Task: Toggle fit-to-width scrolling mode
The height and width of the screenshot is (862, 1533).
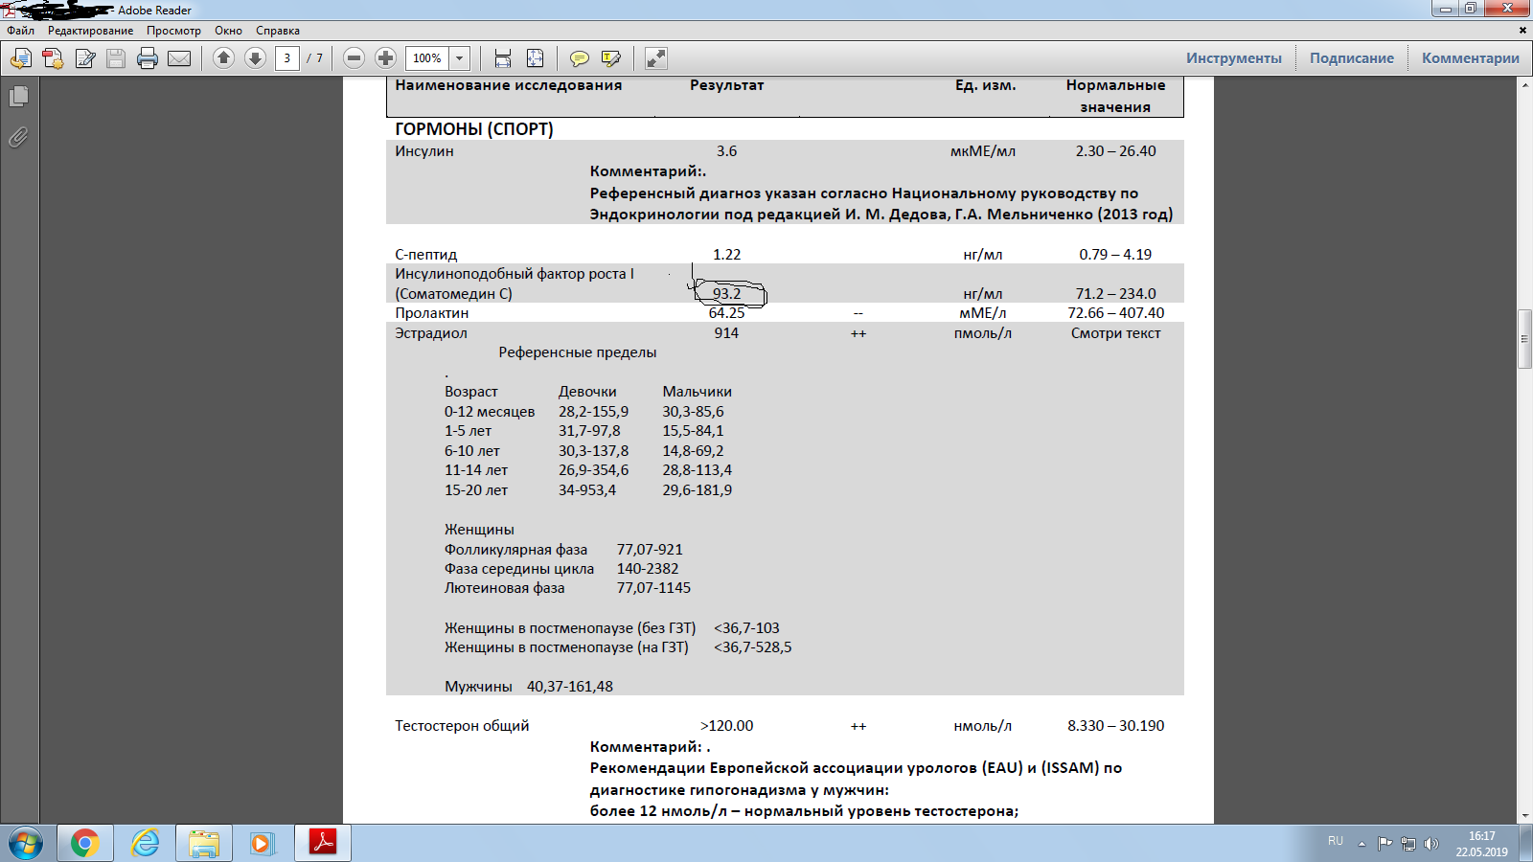Action: [x=503, y=58]
